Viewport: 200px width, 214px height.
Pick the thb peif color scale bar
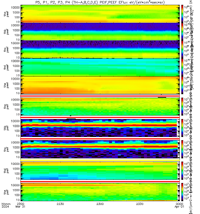click(182, 128)
